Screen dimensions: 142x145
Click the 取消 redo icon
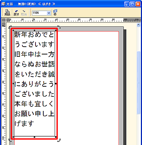click(x=24, y=13)
